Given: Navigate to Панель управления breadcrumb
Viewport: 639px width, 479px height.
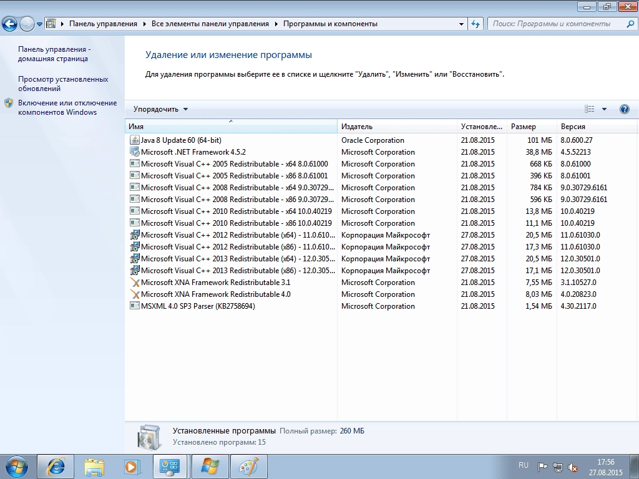Looking at the screenshot, I should coord(103,24).
